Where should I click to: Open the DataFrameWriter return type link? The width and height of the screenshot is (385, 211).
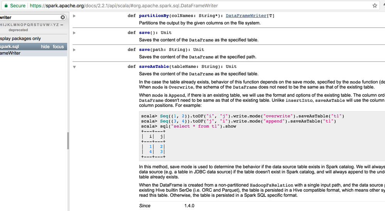[x=246, y=16]
